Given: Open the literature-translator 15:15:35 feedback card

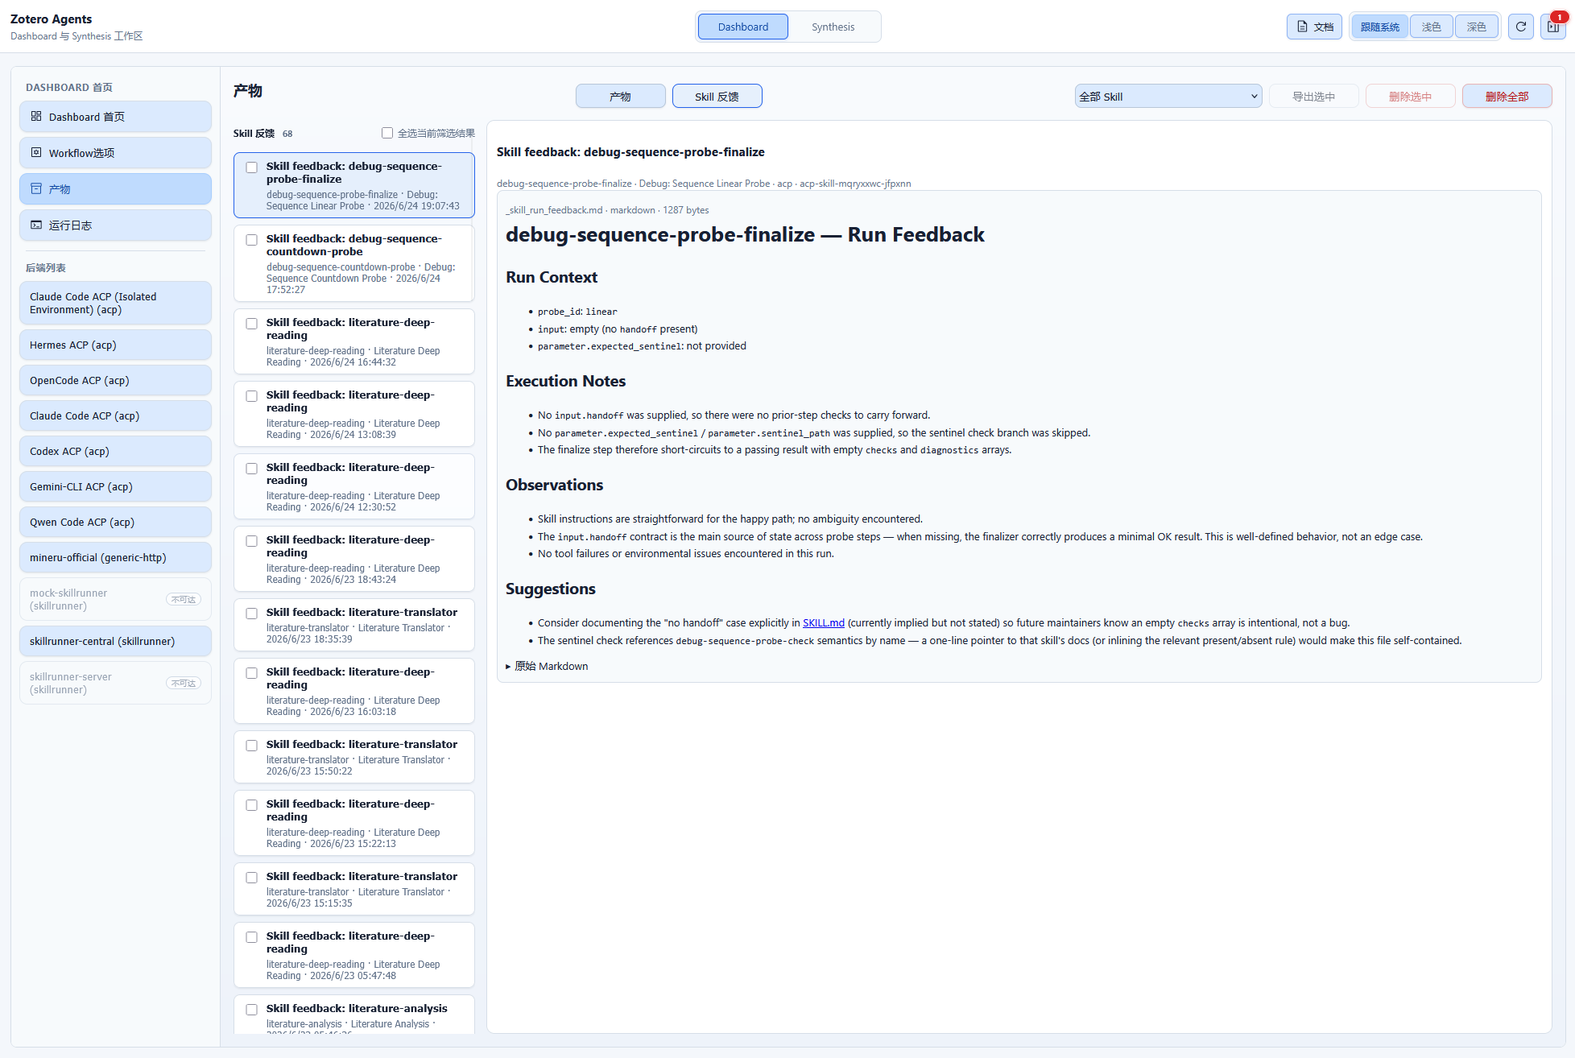Looking at the screenshot, I should point(354,889).
